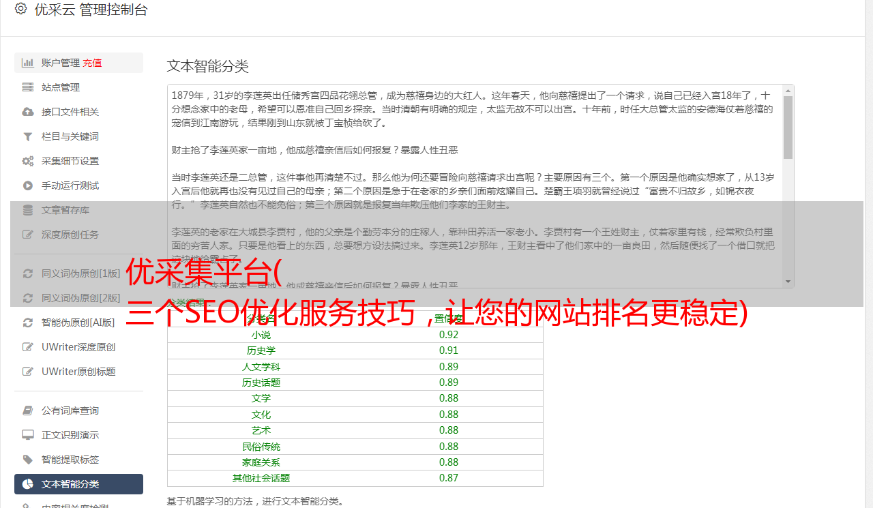Viewport: 873px width, 508px height.
Task: Click the bar chart icon for 账户管理
Action: [x=28, y=63]
